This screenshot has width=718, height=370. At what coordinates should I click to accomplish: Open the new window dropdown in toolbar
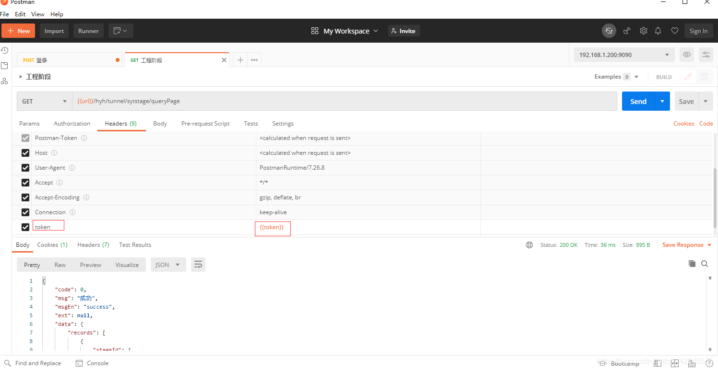click(x=120, y=31)
